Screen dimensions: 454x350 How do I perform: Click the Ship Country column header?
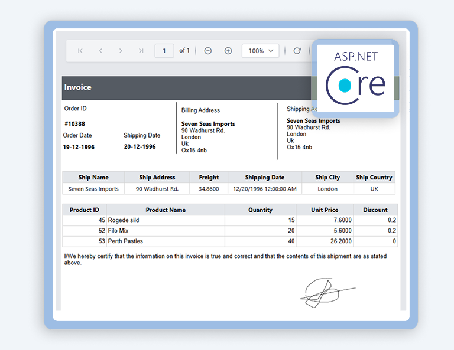374,177
